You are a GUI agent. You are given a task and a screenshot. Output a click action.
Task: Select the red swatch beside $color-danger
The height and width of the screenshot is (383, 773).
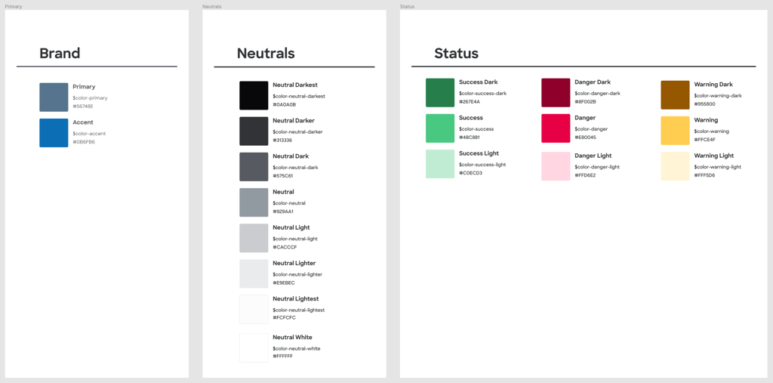(x=556, y=128)
